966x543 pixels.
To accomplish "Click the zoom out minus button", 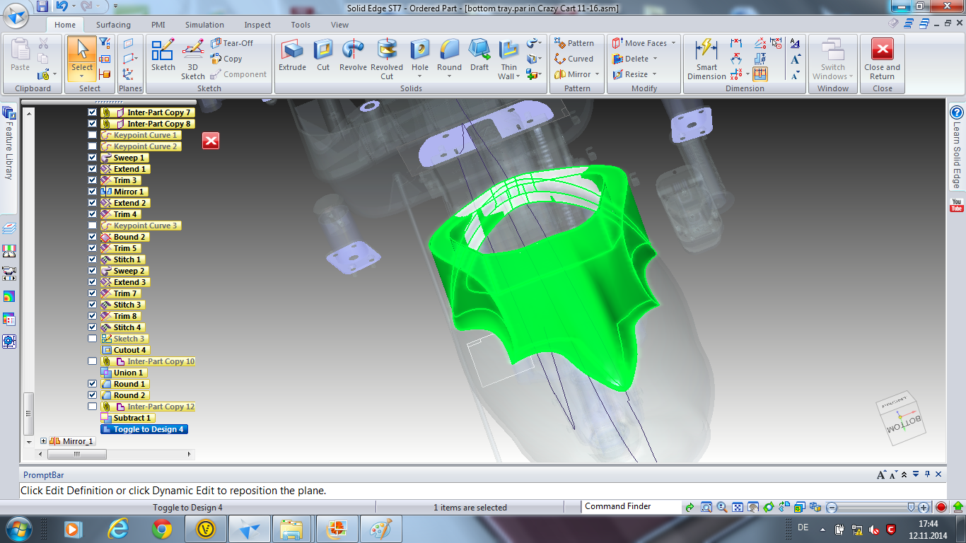I will pyautogui.click(x=832, y=507).
